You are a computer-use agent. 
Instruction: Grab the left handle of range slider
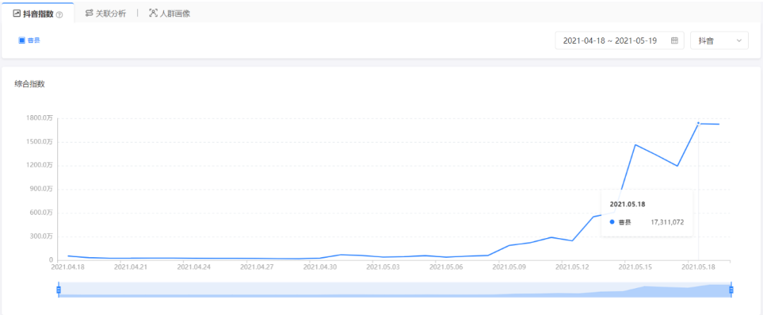pos(59,289)
